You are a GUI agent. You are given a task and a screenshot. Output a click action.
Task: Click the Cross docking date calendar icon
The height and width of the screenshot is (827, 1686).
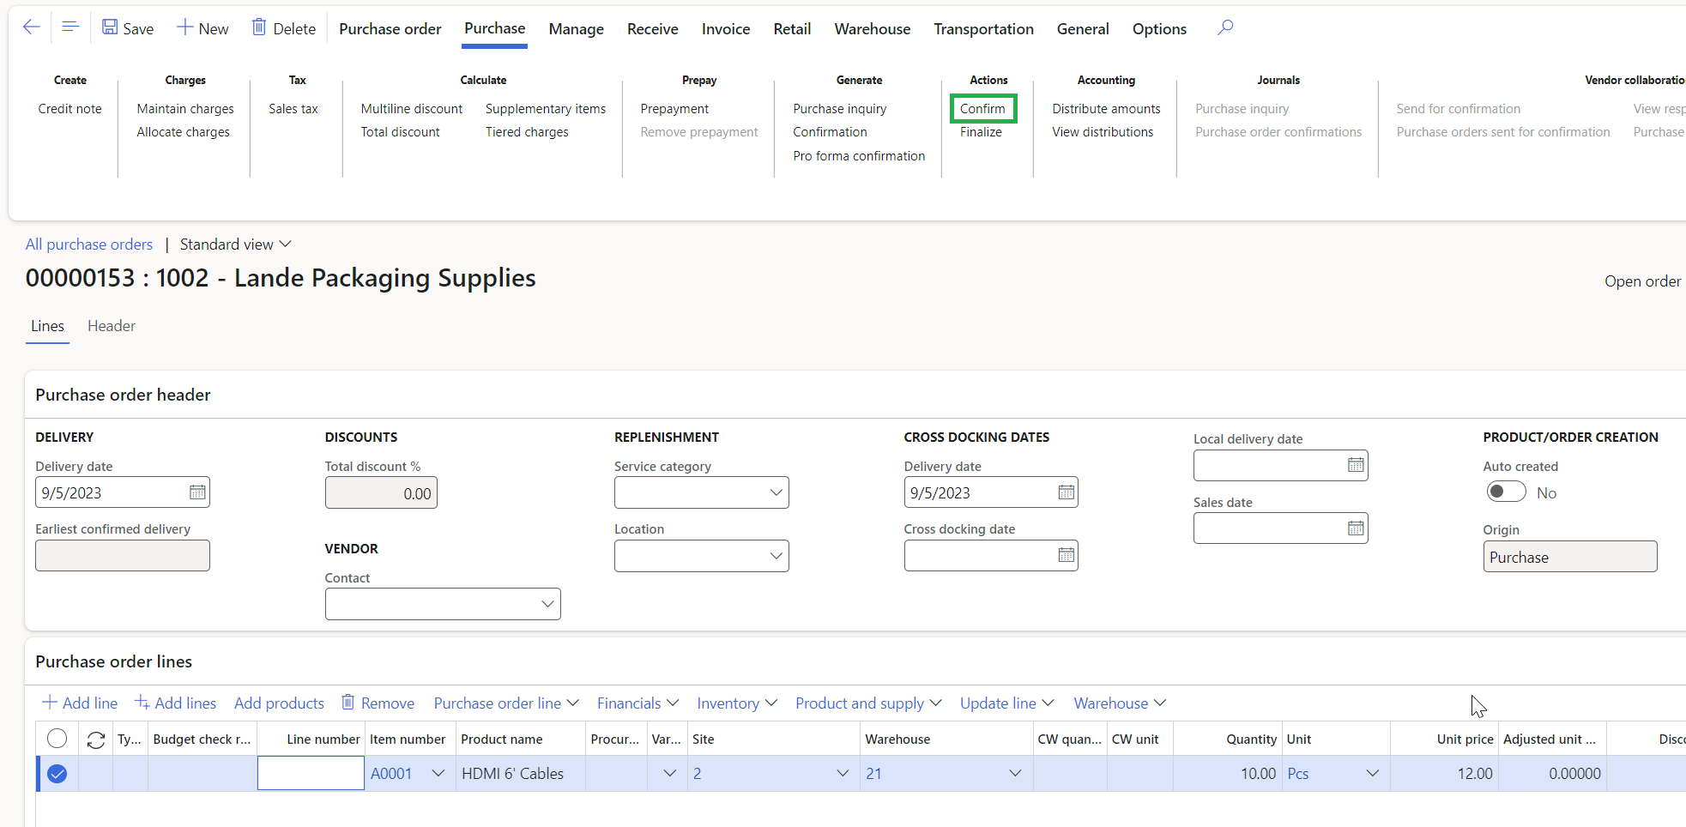(1065, 555)
